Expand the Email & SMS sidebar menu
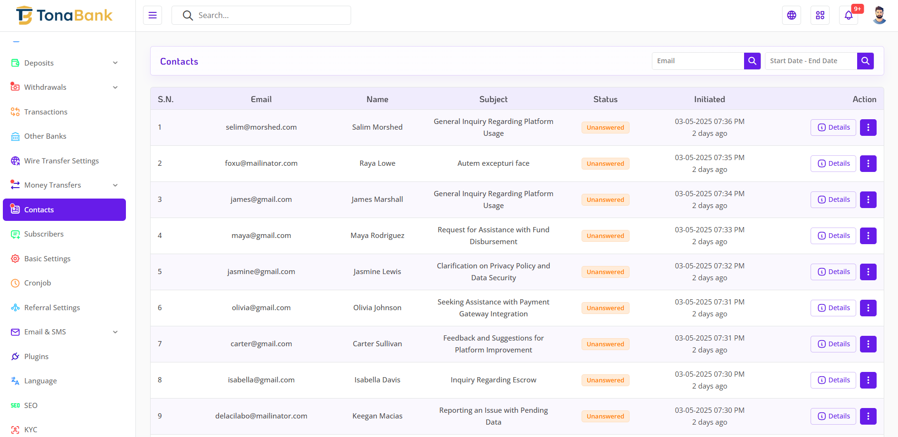The height and width of the screenshot is (437, 898). point(64,332)
